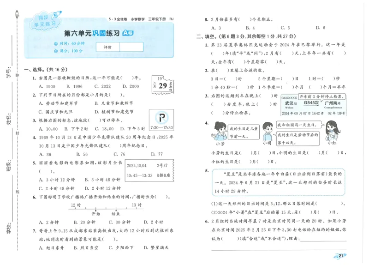Click the bubble 我的生日是劳动节后的第十四天。
The image size is (369, 265).
297,139
